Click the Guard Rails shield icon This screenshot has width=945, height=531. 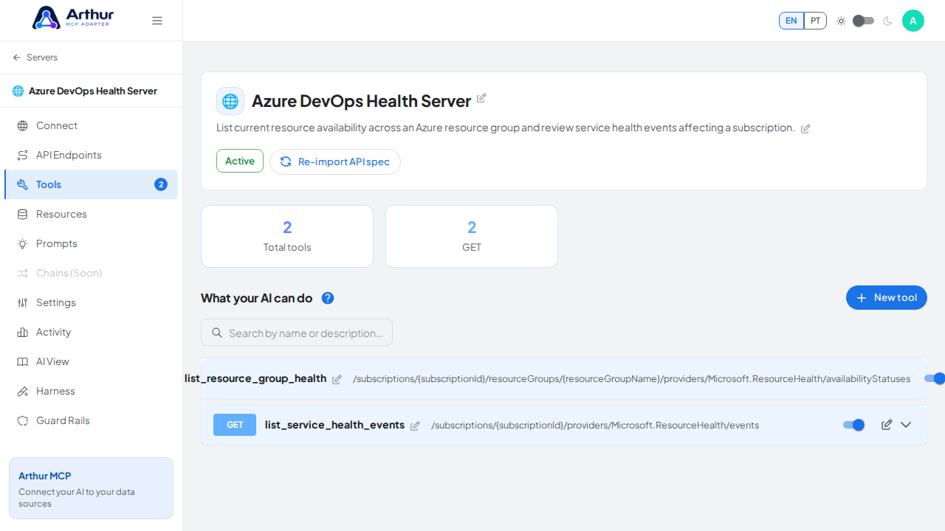point(22,420)
